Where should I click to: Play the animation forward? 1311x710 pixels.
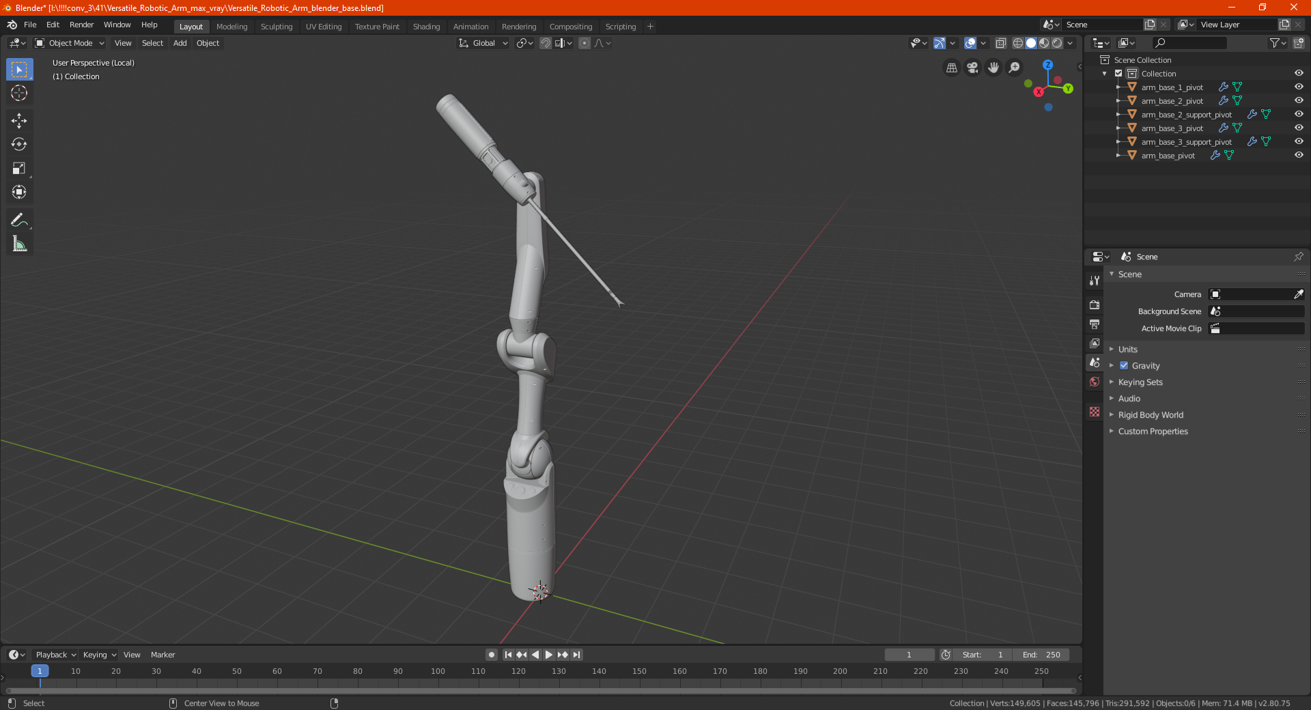click(x=549, y=655)
